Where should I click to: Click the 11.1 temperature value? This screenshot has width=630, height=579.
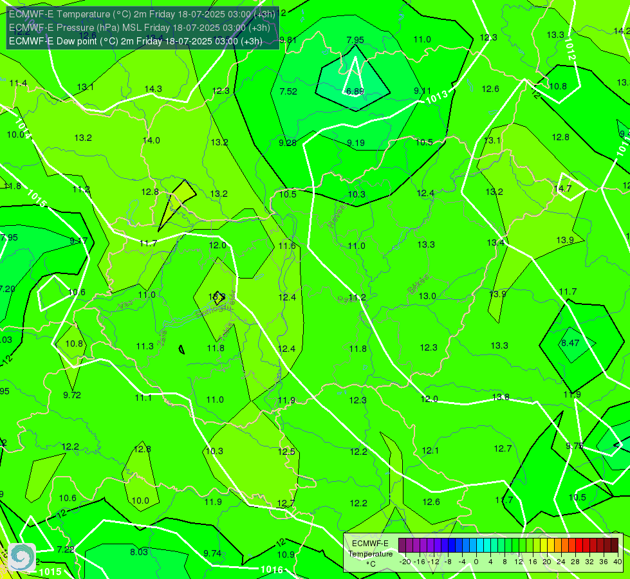pos(143,398)
